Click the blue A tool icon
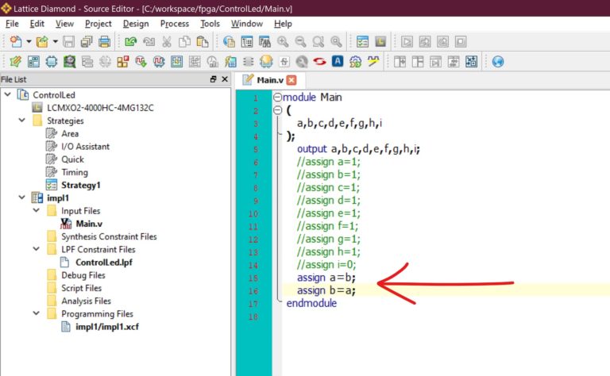 338,61
